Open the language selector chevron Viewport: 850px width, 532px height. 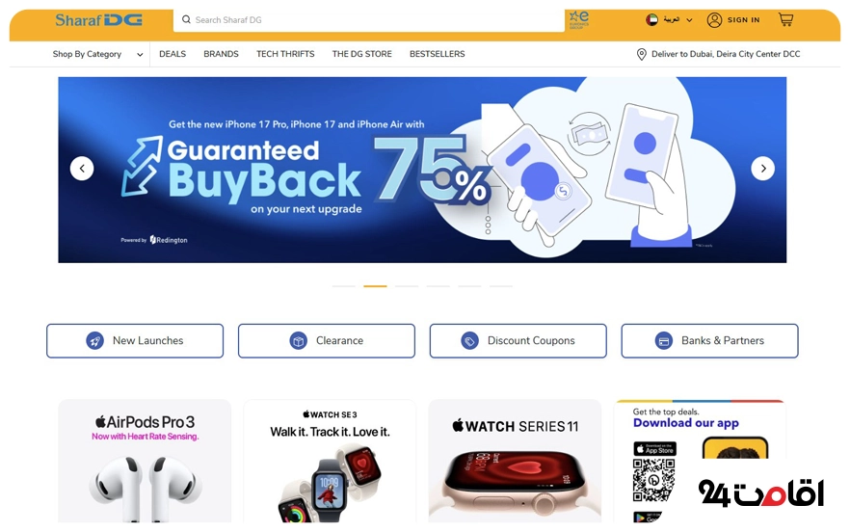[x=689, y=20]
